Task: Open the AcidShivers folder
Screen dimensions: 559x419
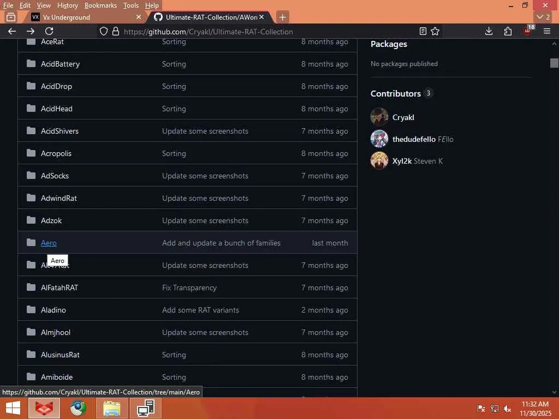Action: click(x=60, y=131)
